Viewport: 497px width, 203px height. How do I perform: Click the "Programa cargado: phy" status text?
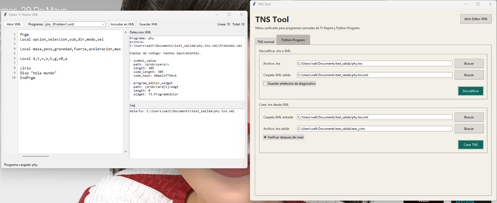21,165
